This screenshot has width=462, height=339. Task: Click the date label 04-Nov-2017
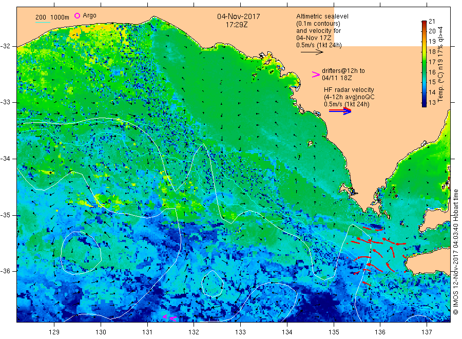[x=239, y=16]
